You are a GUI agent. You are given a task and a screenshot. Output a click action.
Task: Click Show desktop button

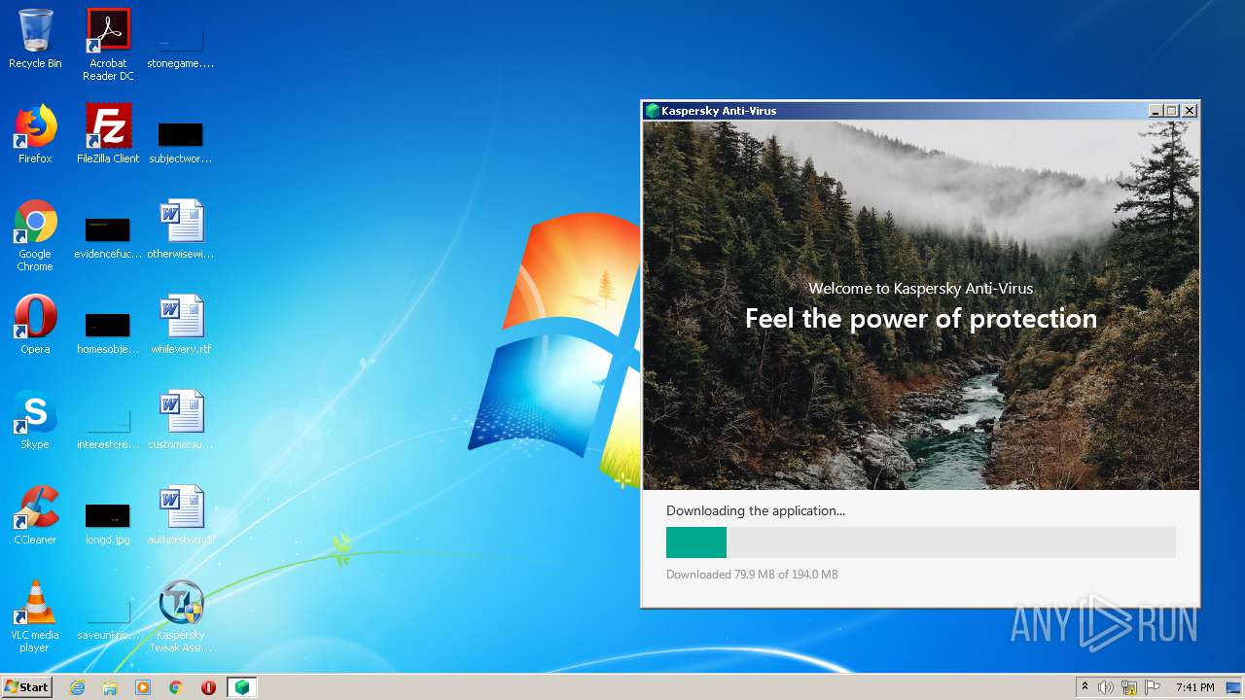(x=1233, y=687)
